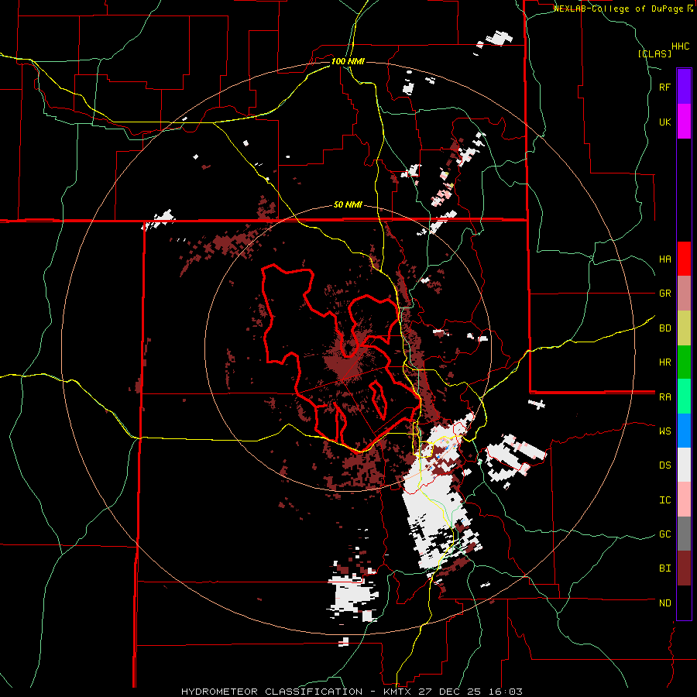Click the ND black legend block
The height and width of the screenshot is (697, 697).
click(x=684, y=603)
